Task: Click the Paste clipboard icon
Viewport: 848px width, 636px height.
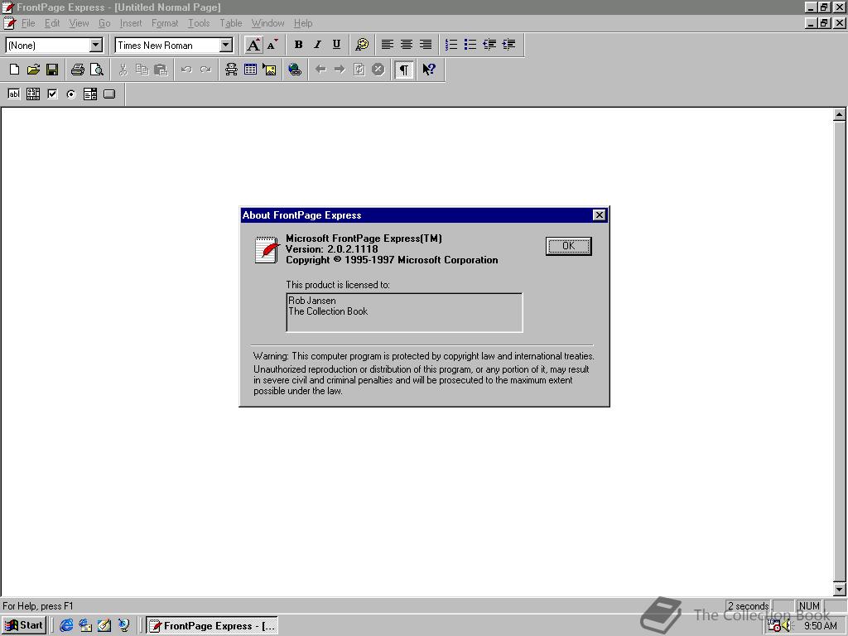Action: tap(161, 70)
